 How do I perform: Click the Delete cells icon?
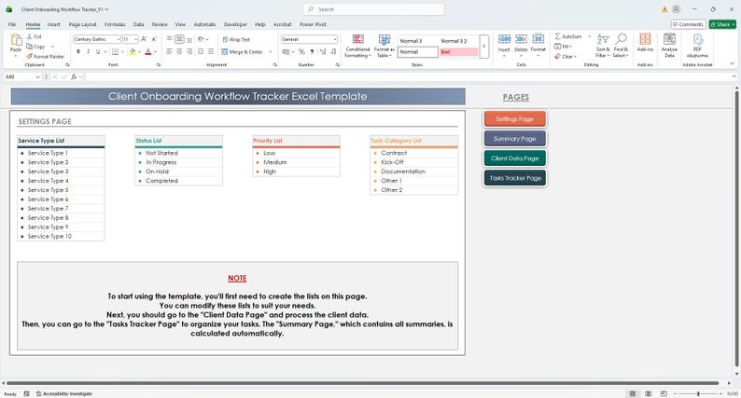pos(521,39)
